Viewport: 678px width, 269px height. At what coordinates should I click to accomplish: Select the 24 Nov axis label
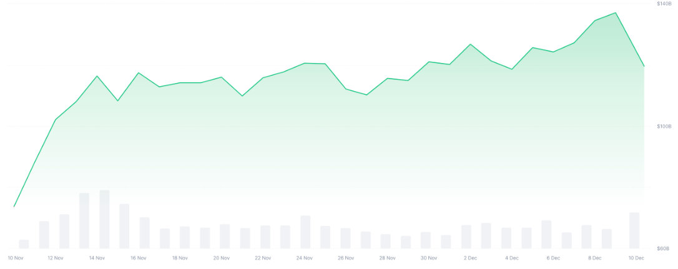pos(304,258)
